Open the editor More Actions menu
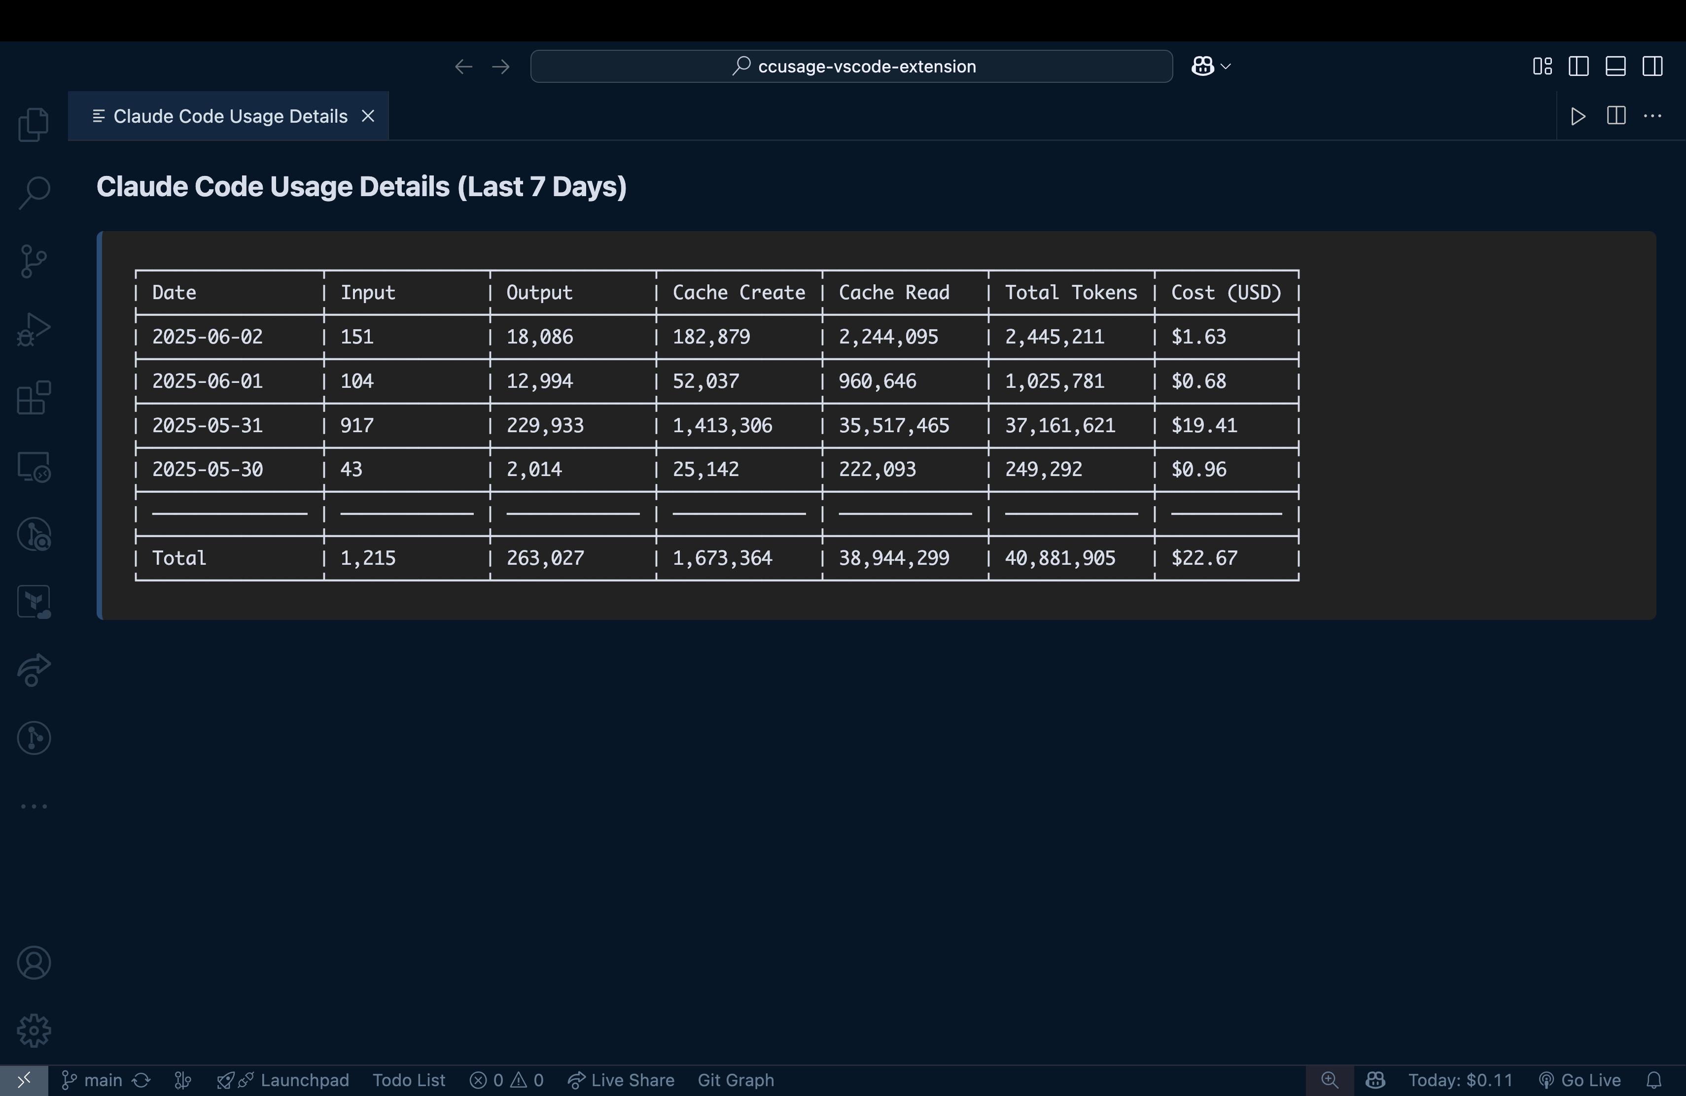The width and height of the screenshot is (1686, 1096). point(1652,116)
